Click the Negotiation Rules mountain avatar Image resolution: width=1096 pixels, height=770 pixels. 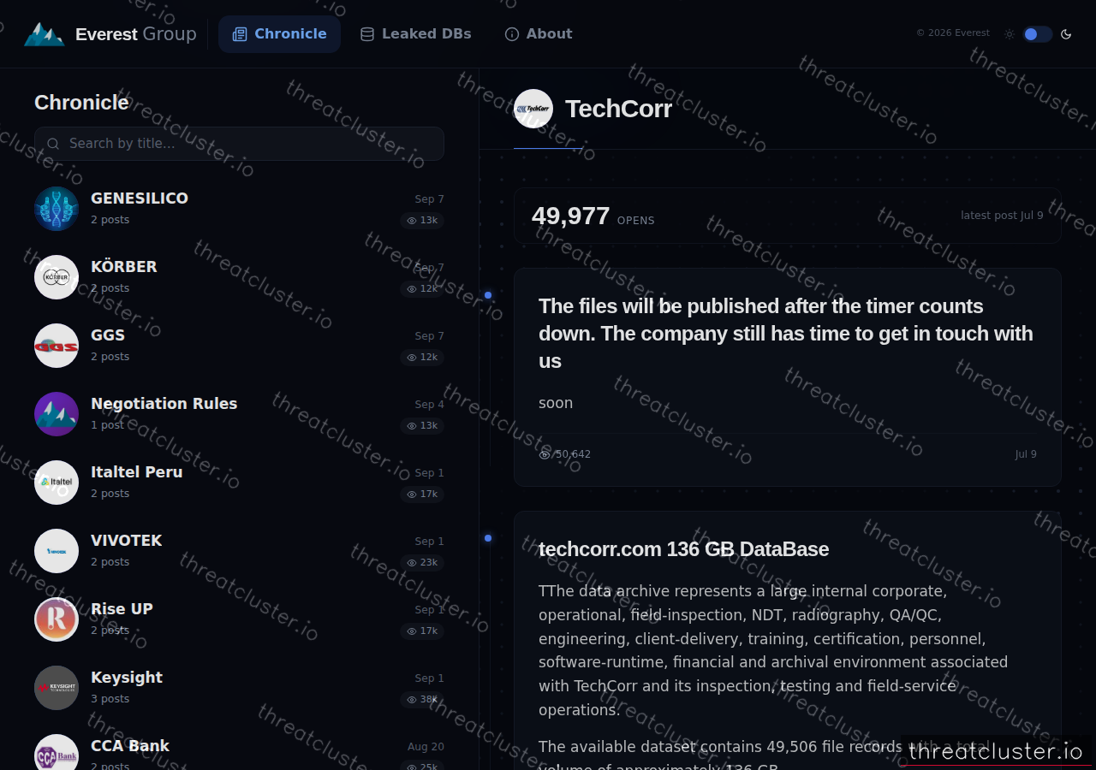point(57,414)
